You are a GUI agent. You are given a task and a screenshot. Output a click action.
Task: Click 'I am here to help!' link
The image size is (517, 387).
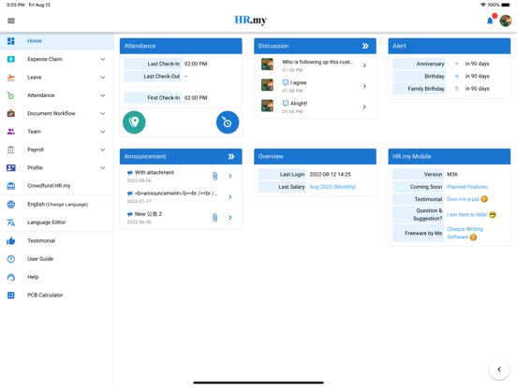click(466, 215)
